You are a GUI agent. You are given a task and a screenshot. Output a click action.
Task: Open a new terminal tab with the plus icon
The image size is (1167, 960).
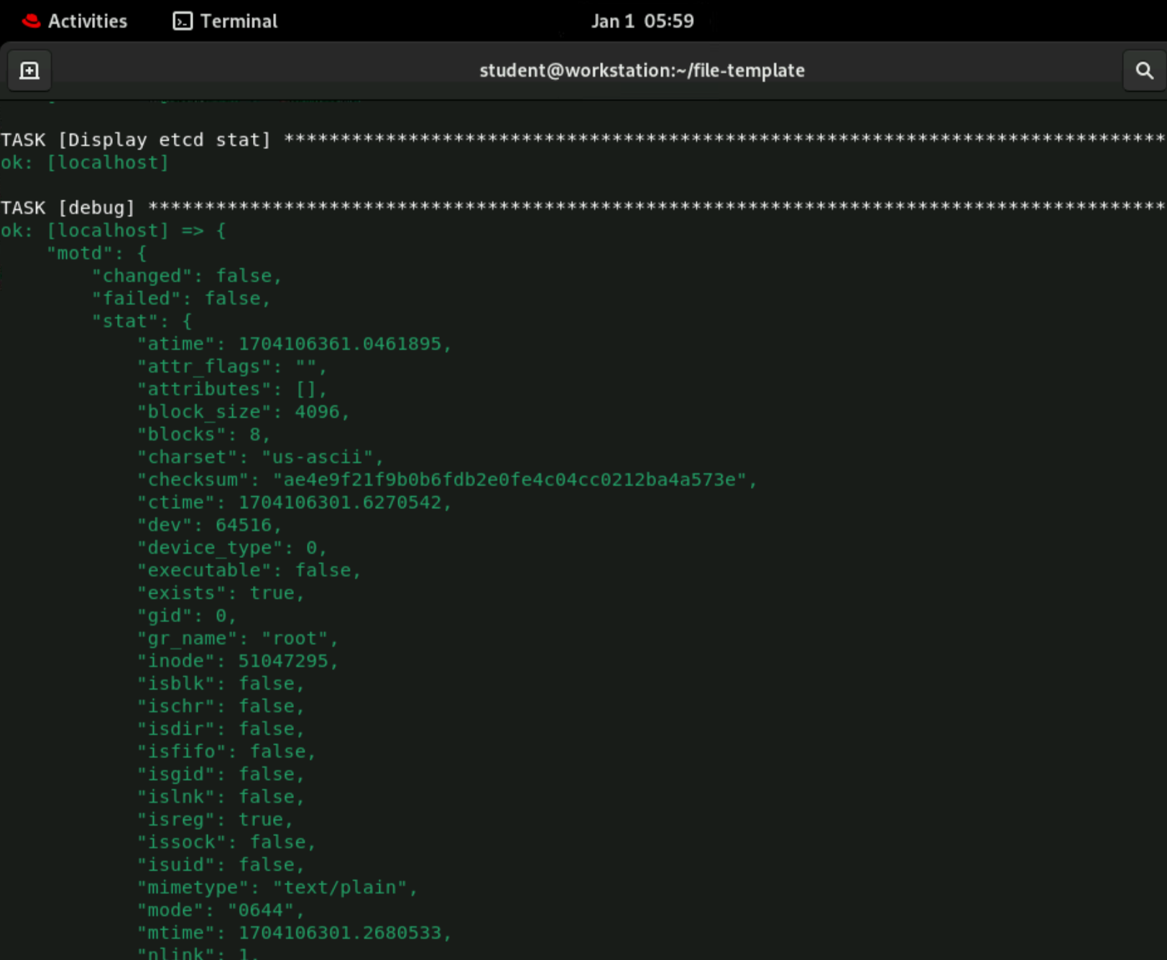coord(29,70)
